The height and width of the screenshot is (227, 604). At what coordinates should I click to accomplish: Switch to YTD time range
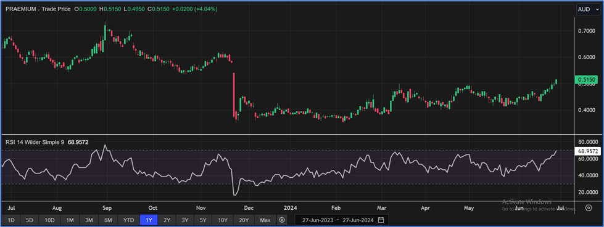(129, 220)
